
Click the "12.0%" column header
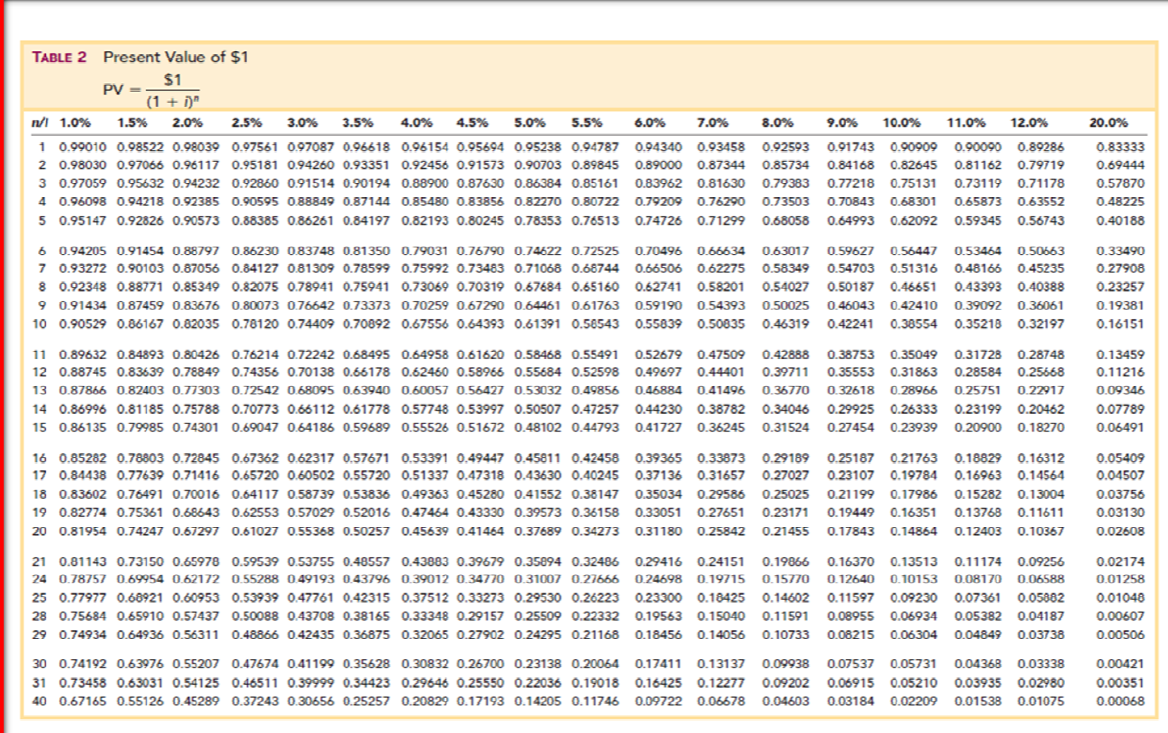click(x=1029, y=123)
